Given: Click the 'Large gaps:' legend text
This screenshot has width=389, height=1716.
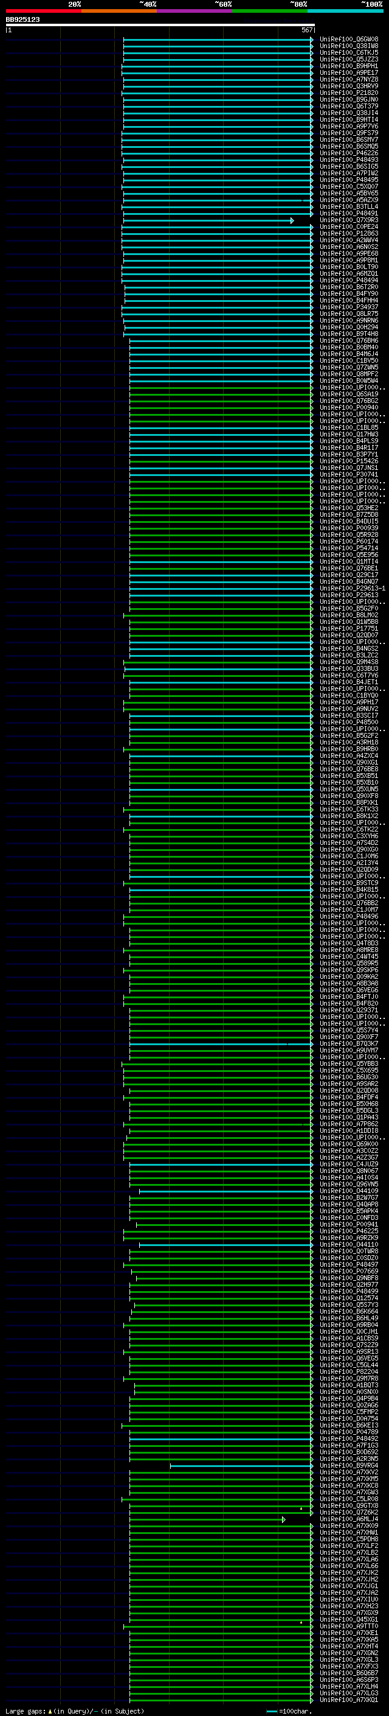Looking at the screenshot, I should pos(26,1711).
